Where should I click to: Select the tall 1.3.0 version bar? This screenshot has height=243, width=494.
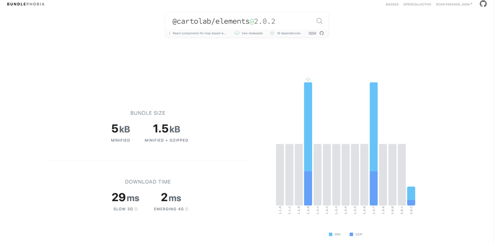[x=308, y=143]
